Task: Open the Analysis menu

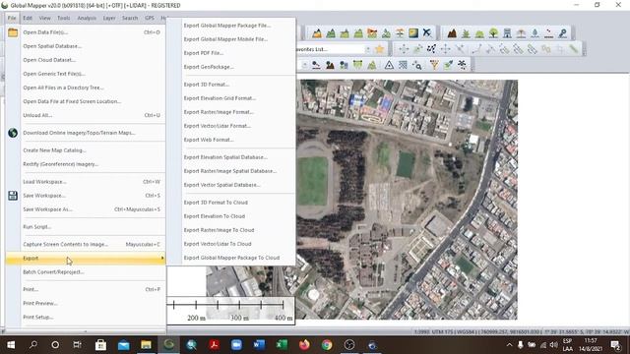Action: [87, 18]
